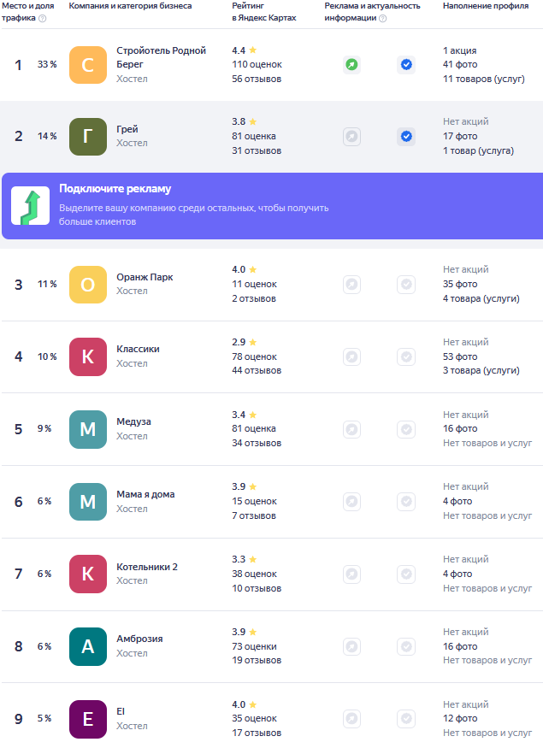This screenshot has height=748, width=543.
Task: Open the 'Подключите рекламу' banner heading
Action: 115,189
